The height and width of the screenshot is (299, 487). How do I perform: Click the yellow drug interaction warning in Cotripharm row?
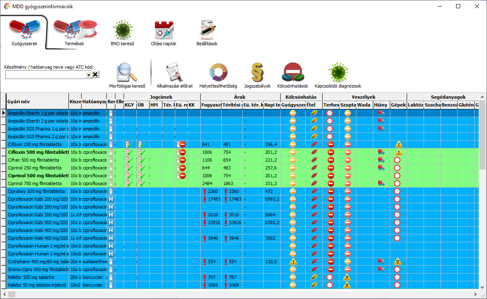click(293, 262)
